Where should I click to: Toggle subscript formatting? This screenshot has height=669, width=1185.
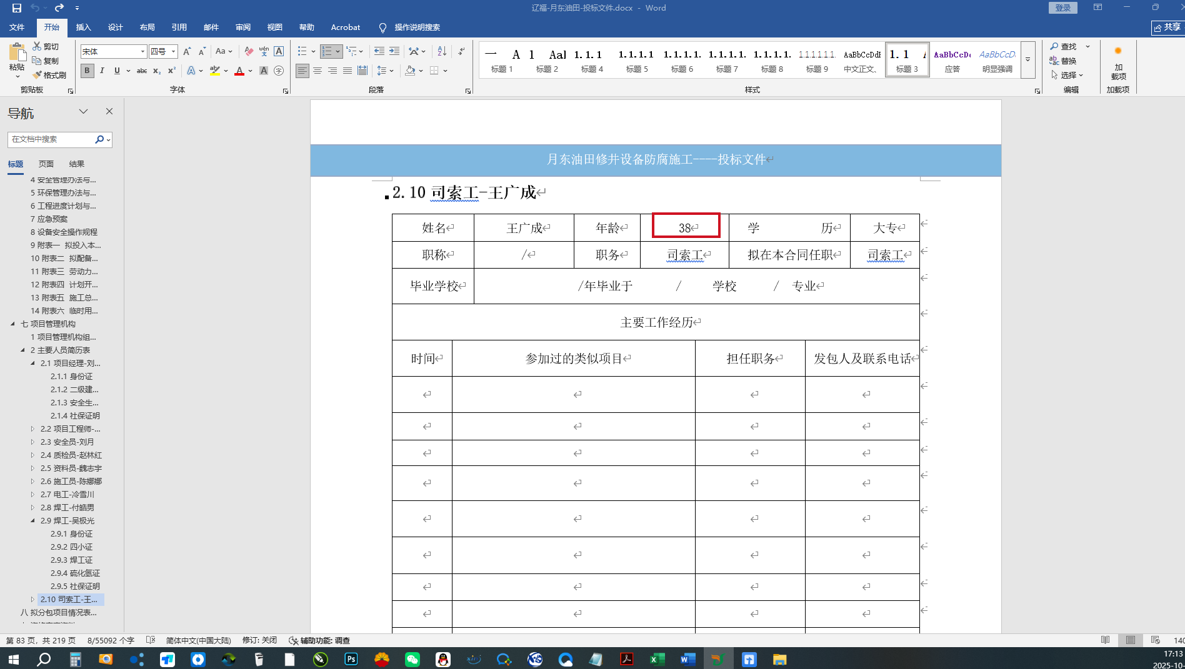pyautogui.click(x=157, y=71)
